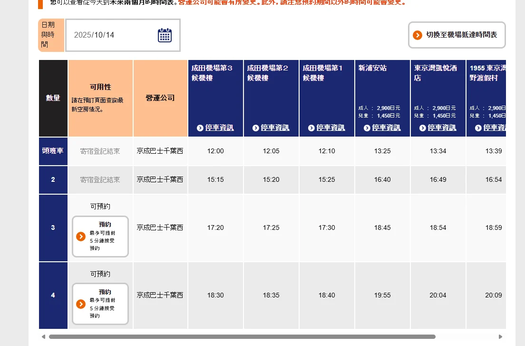
Task: Click the 營運公司 column header
Action: [x=160, y=98]
